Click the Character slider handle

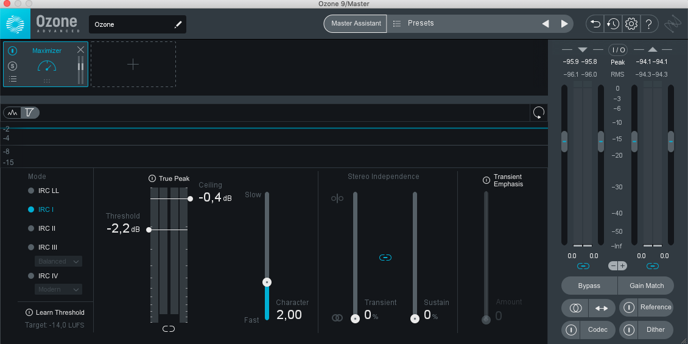267,282
